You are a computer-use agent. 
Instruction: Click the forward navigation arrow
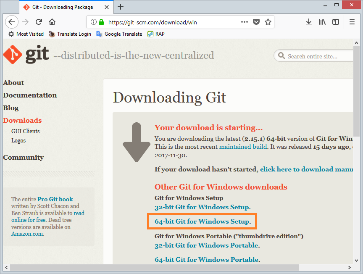pyautogui.click(x=25, y=22)
